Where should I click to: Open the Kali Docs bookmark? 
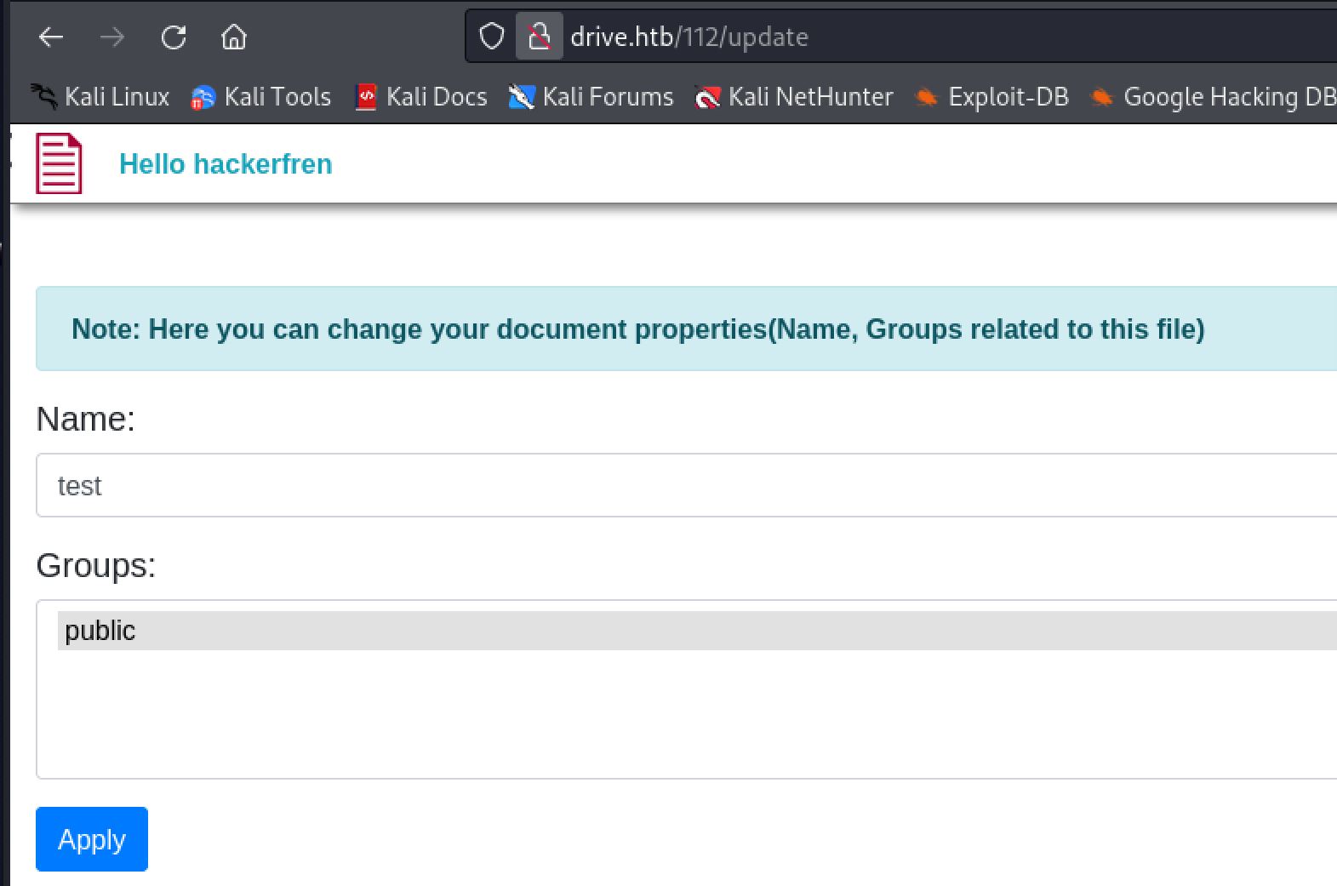(421, 97)
